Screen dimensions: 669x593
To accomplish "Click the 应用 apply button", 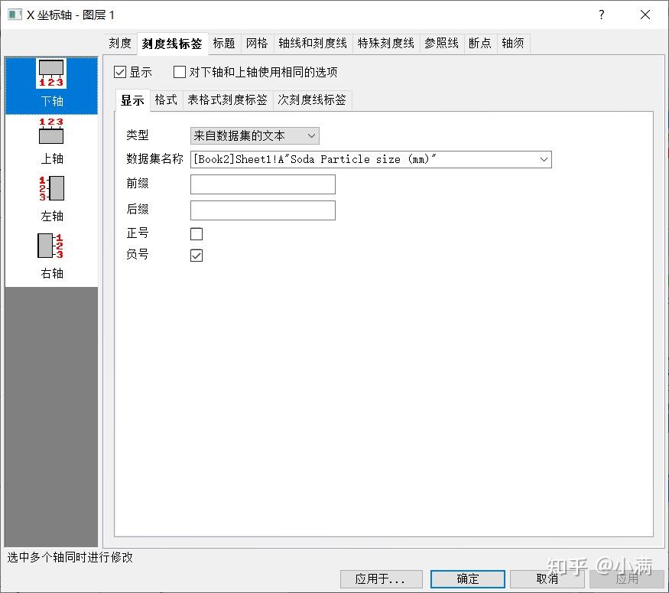I will (627, 579).
